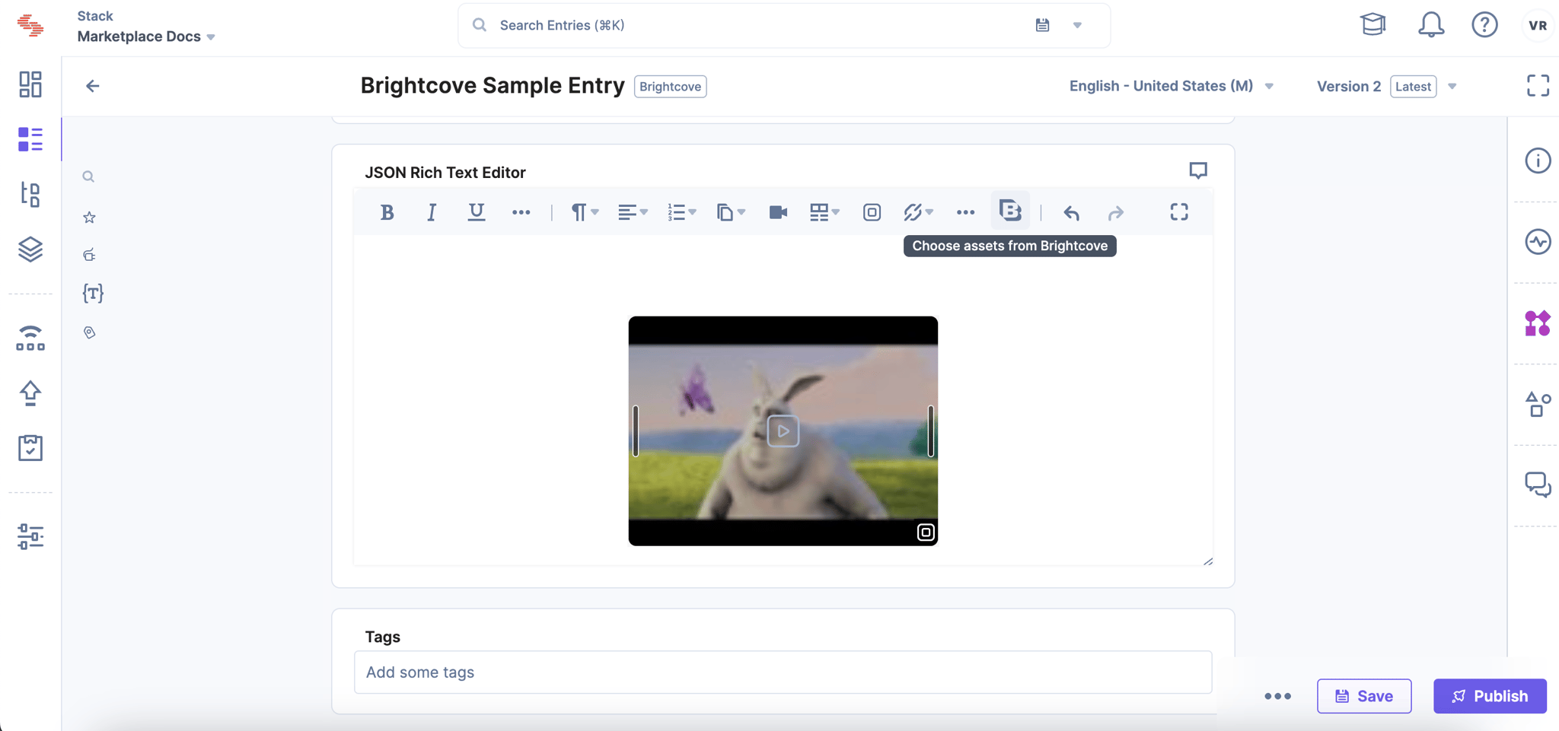Viewport: 1559px width, 731px height.
Task: Click the star favorites icon
Action: 89,218
